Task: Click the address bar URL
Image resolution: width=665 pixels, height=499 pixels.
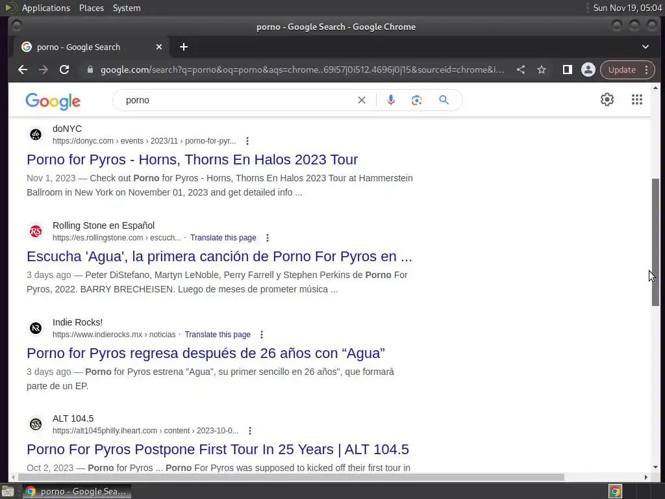Action: pos(302,70)
